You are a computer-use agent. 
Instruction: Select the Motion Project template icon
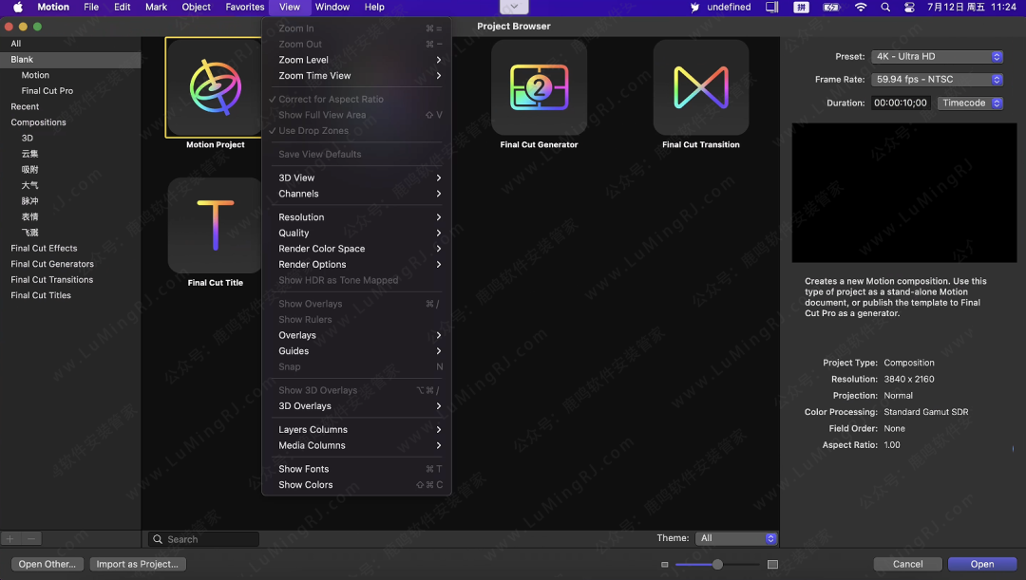214,87
